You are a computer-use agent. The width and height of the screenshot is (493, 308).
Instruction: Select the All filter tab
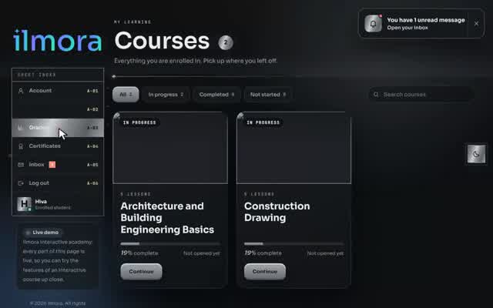tap(126, 94)
